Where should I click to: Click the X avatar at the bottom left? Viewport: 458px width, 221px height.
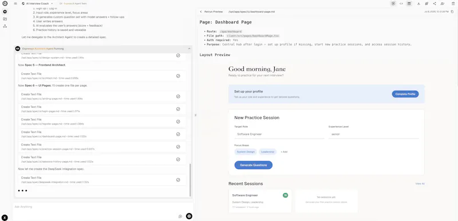click(x=5, y=218)
